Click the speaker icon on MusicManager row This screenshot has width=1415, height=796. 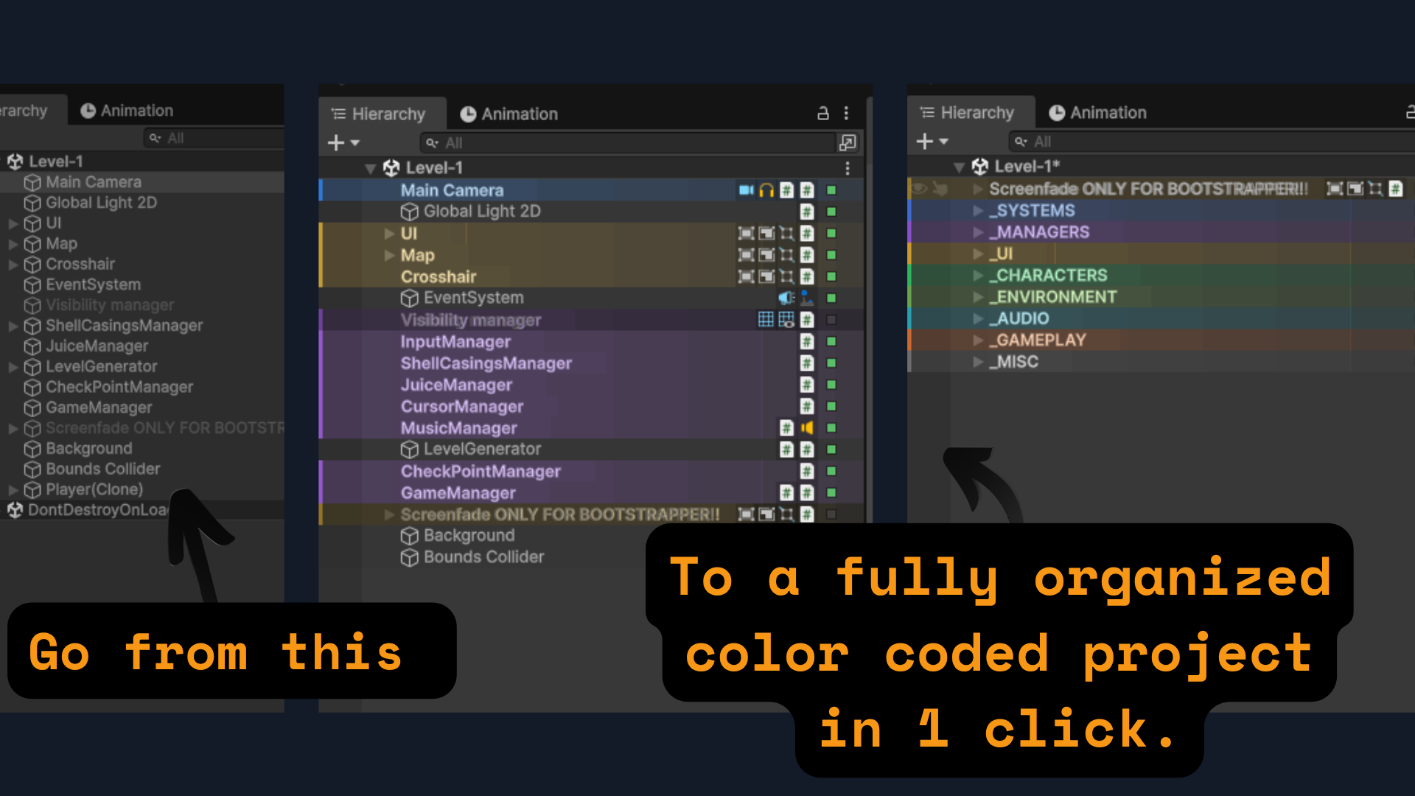808,427
